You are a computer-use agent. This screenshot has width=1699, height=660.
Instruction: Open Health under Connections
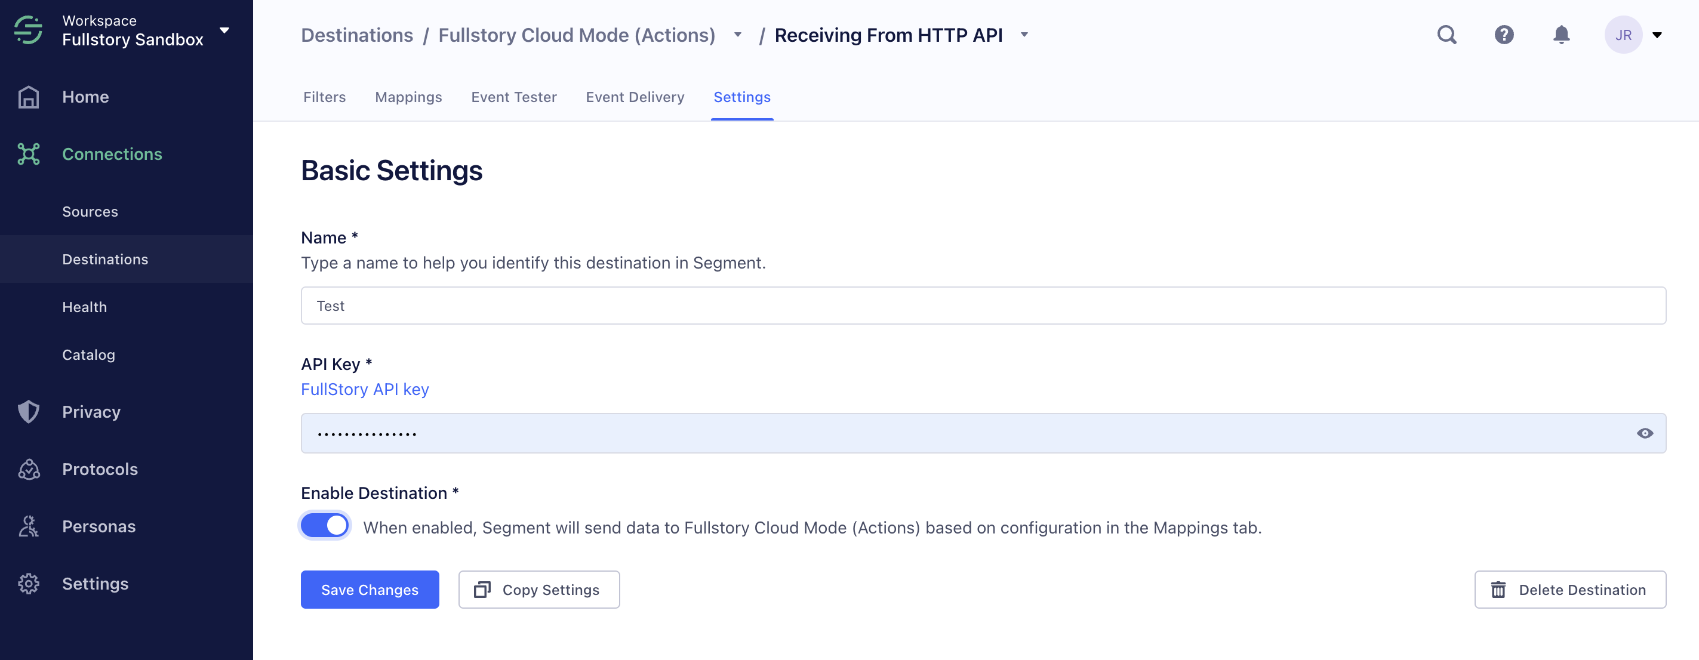coord(84,307)
